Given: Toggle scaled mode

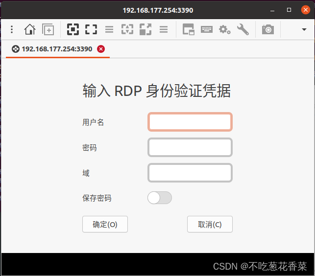Looking at the screenshot, I should point(145,29).
